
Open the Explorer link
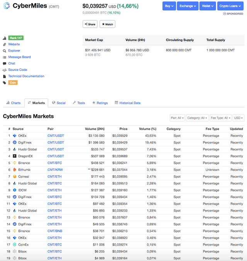[x=14, y=51]
